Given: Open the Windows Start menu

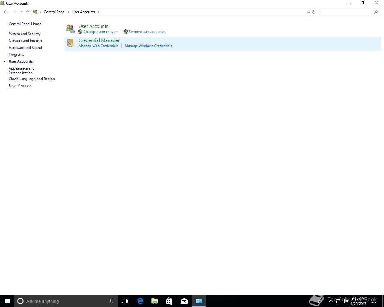Looking at the screenshot, I should [x=7, y=301].
